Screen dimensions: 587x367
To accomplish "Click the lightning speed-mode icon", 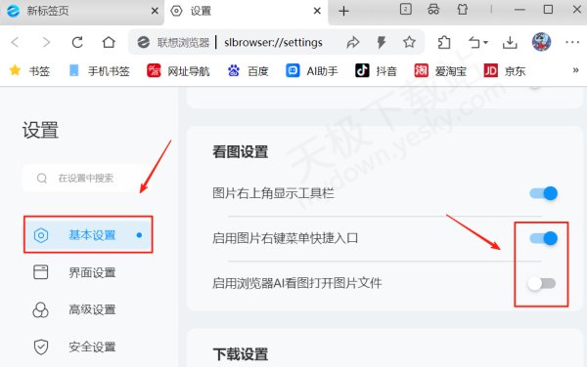I will point(382,42).
